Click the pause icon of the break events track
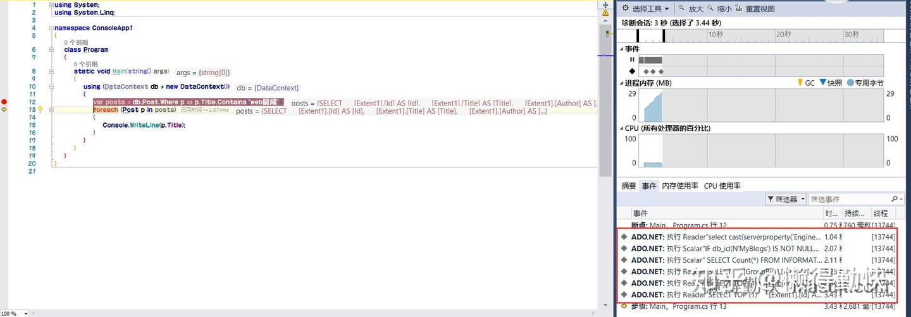 [x=632, y=60]
